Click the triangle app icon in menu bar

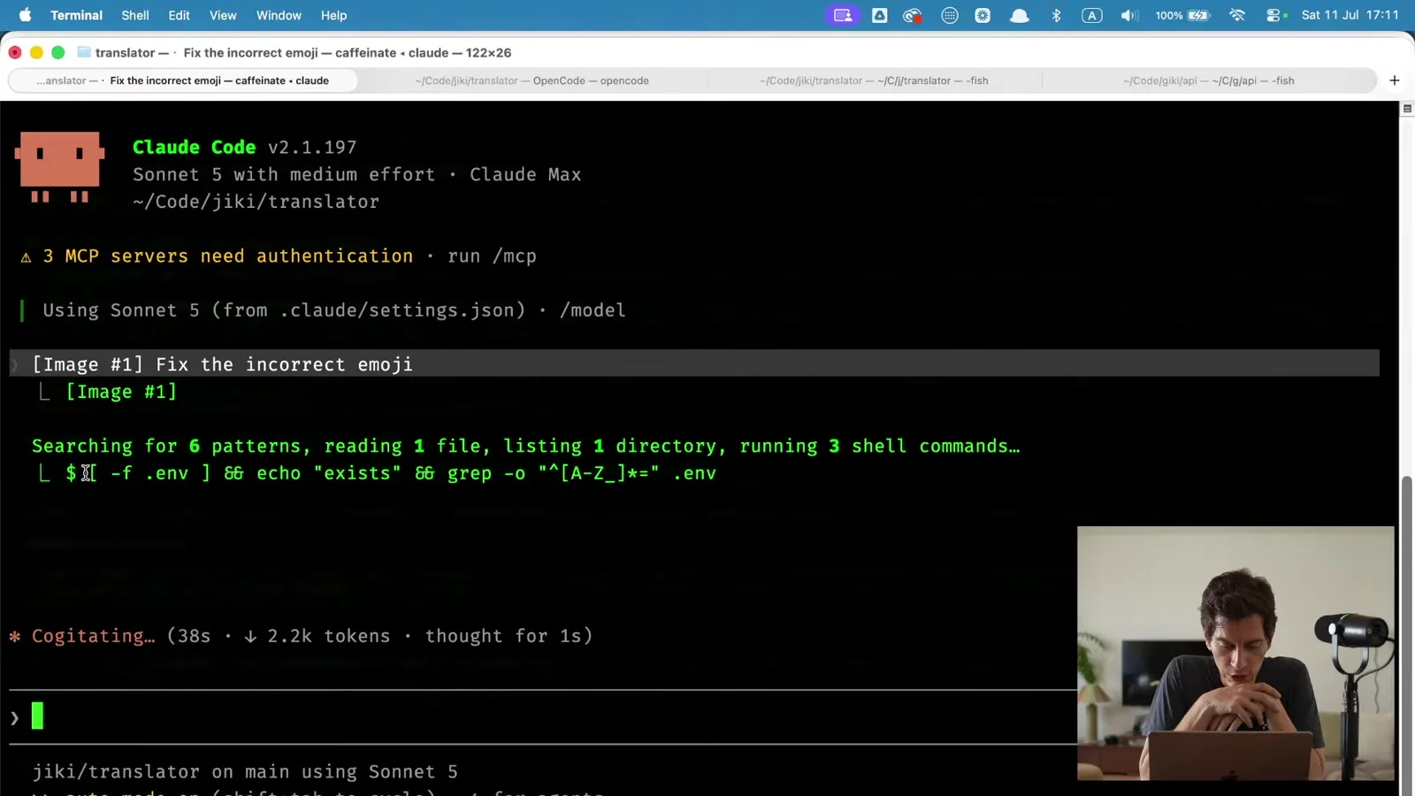[x=880, y=15]
